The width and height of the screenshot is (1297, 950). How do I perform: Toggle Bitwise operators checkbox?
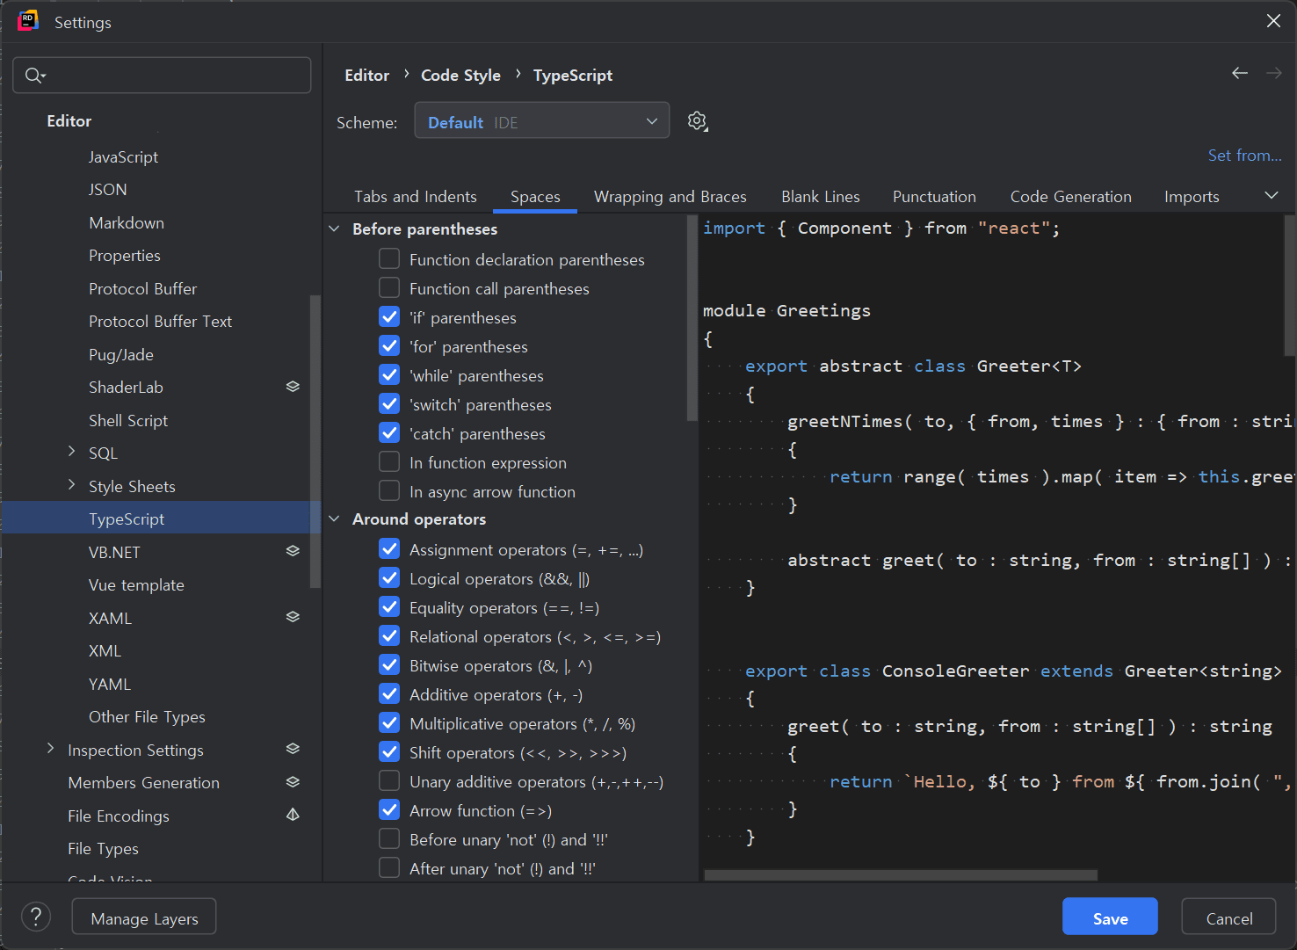pyautogui.click(x=389, y=665)
